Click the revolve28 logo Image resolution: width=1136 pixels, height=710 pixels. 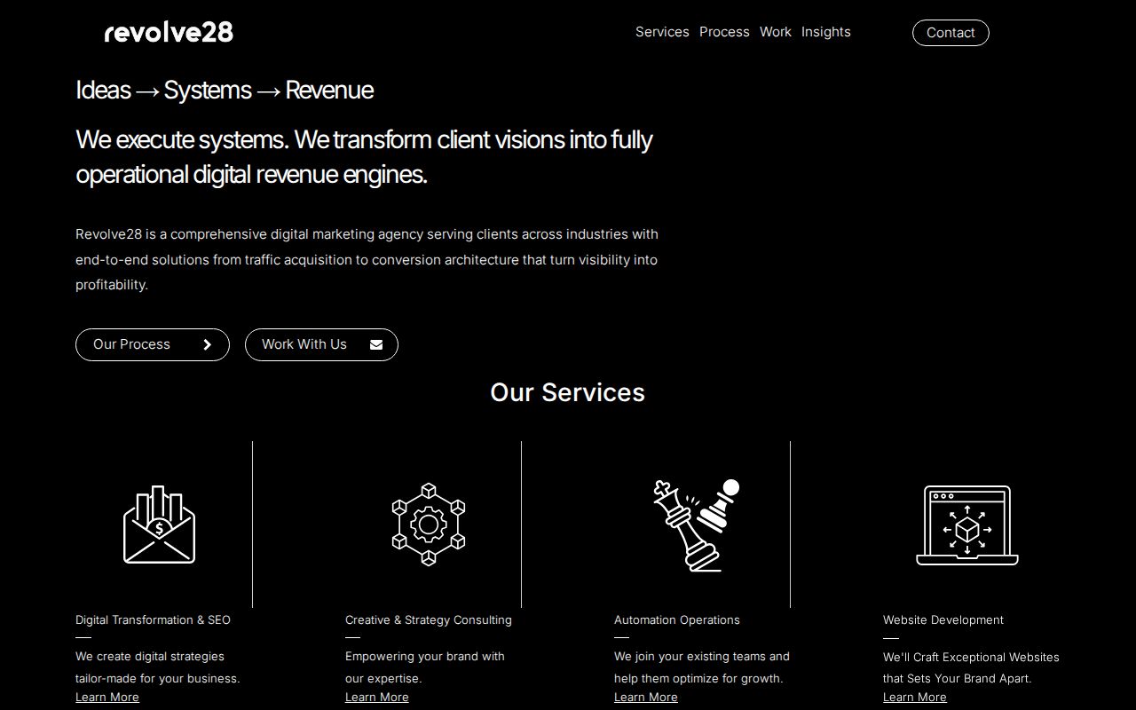(x=169, y=33)
